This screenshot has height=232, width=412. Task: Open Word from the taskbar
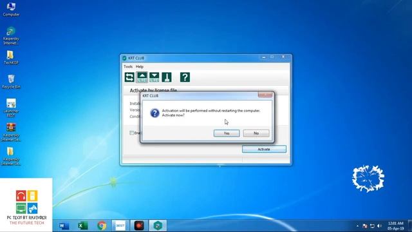pyautogui.click(x=64, y=226)
